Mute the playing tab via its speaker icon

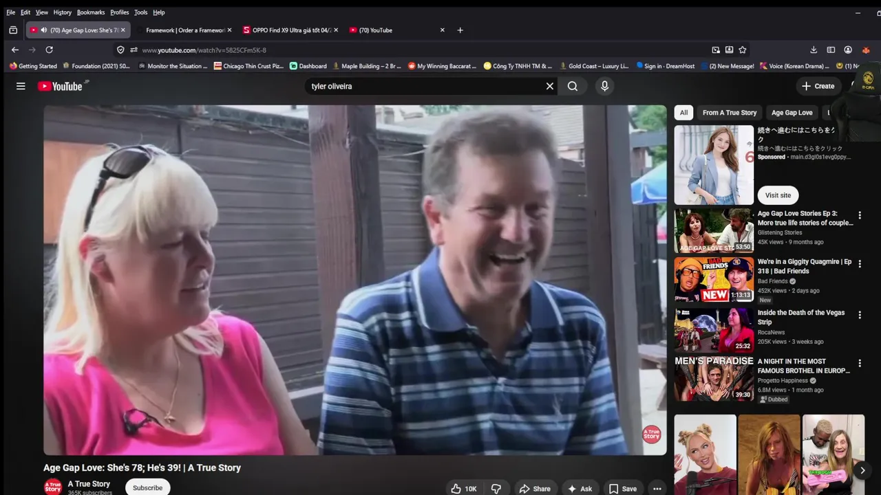point(44,30)
